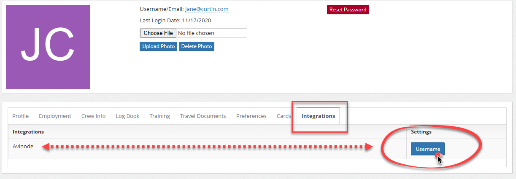Click the 'No file chosen' file field

(211, 33)
